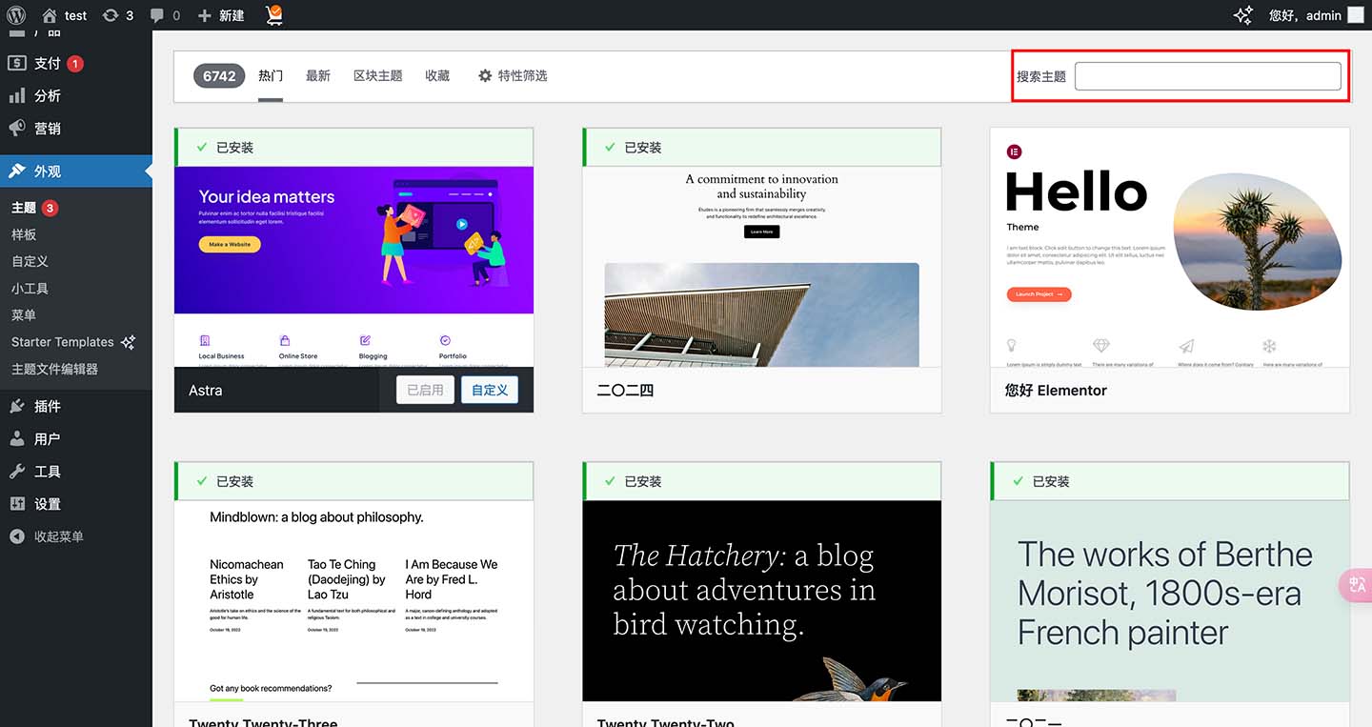
Task: Open the 样板 patterns submenu item
Action: tap(24, 234)
